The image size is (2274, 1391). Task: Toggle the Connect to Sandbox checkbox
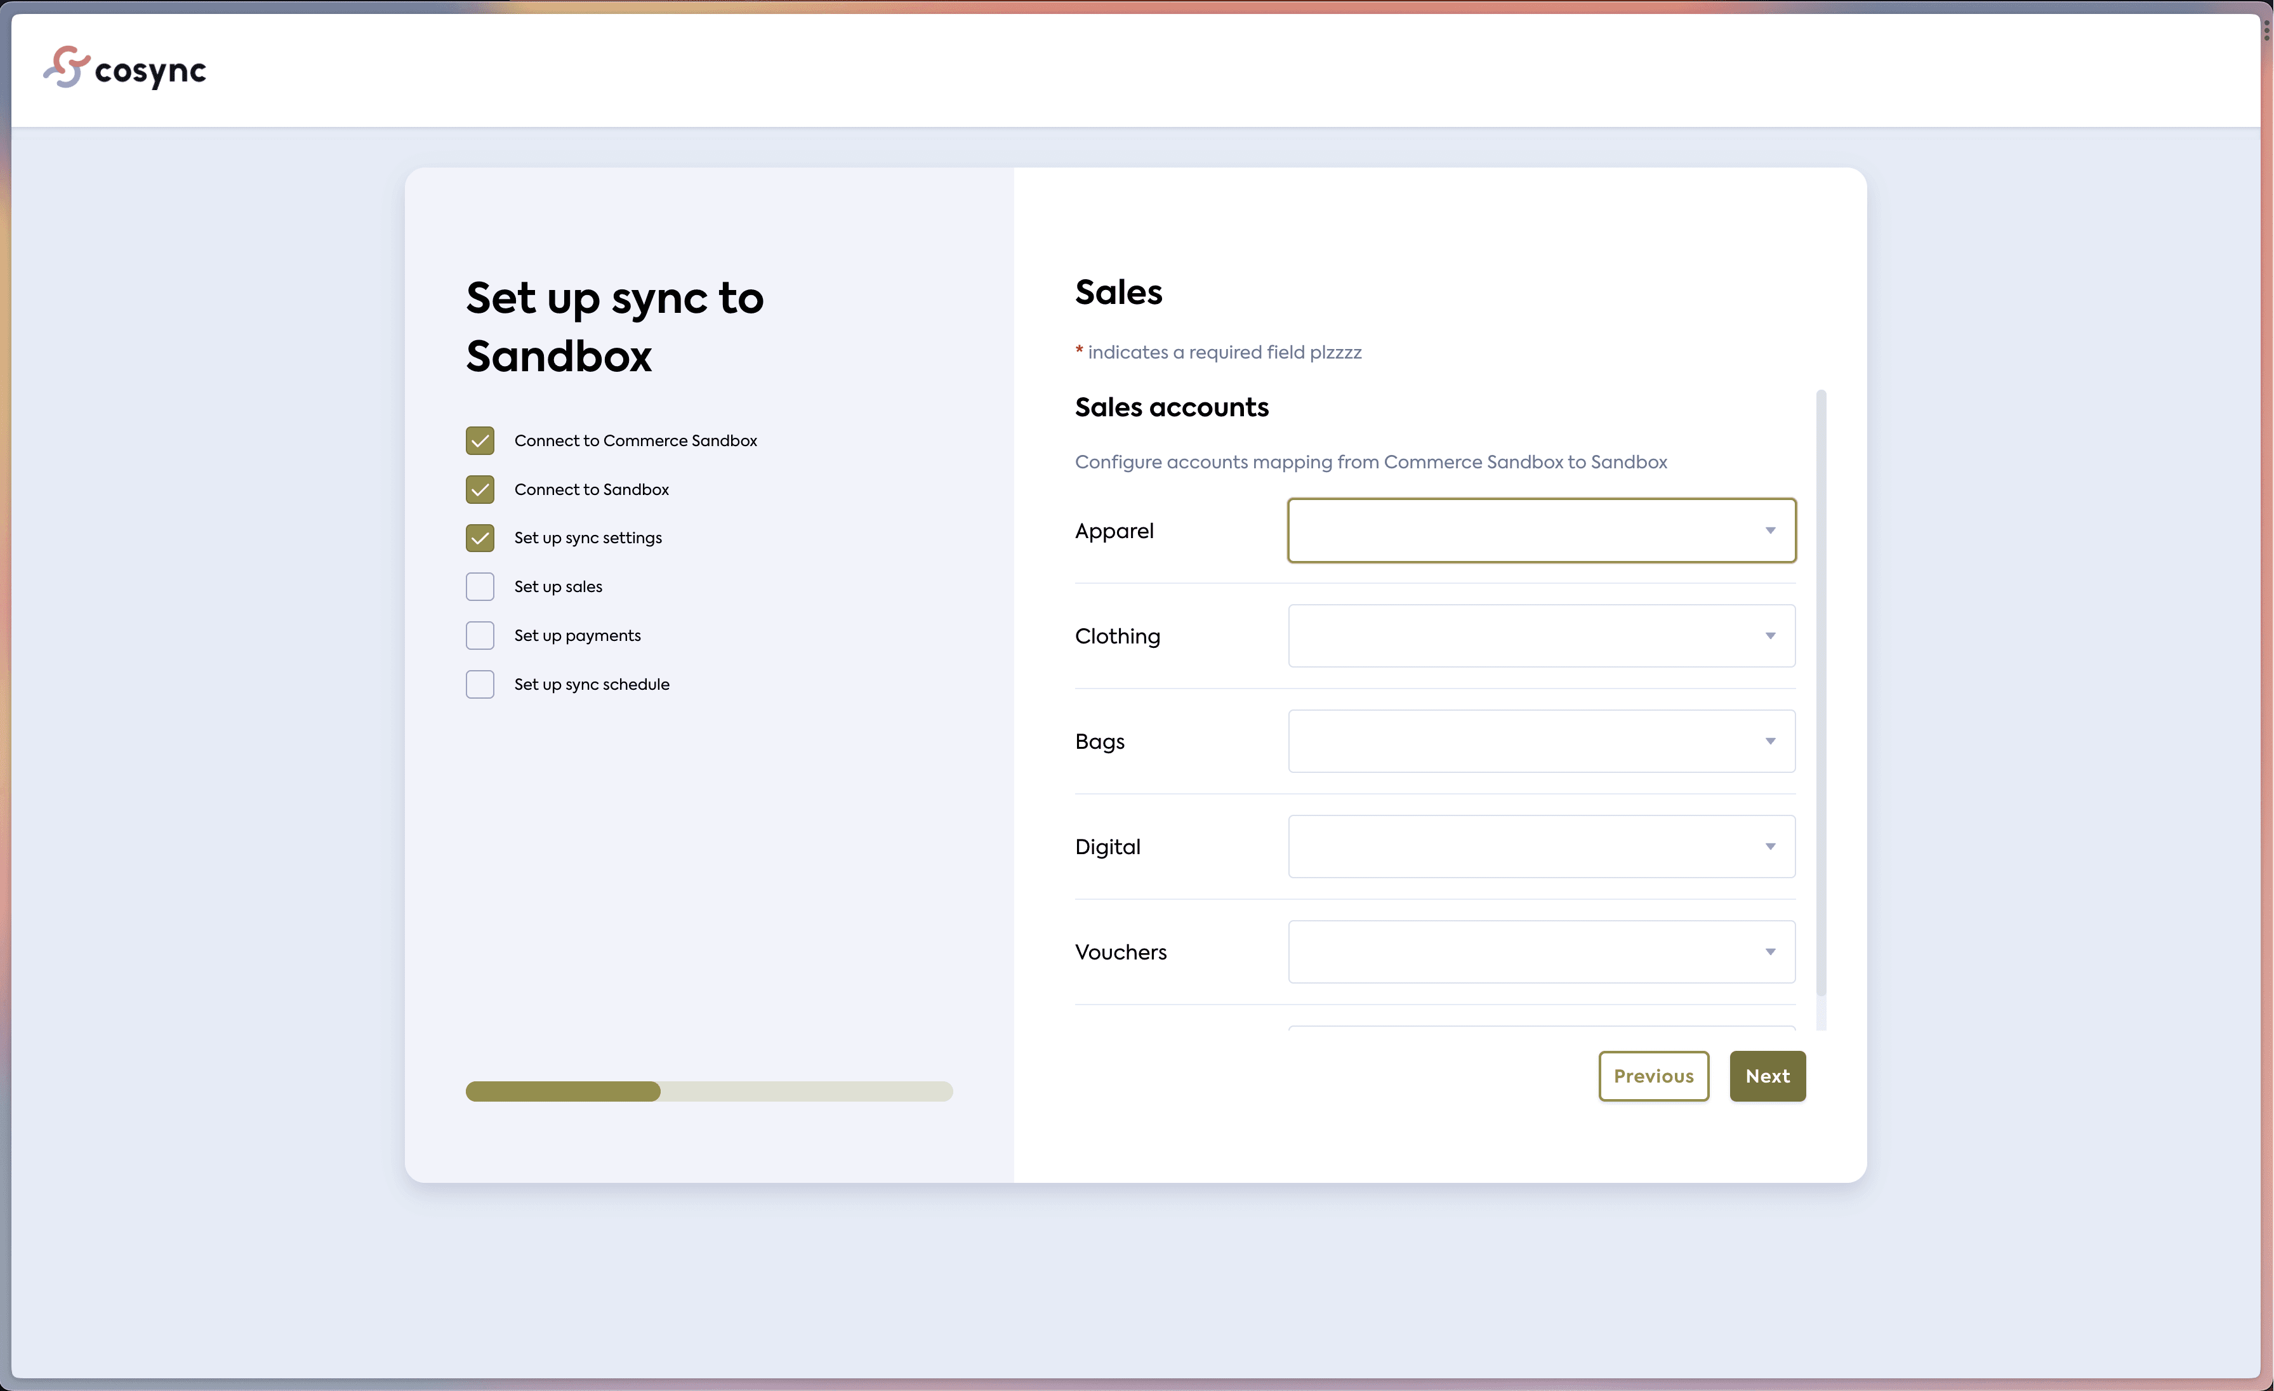480,489
